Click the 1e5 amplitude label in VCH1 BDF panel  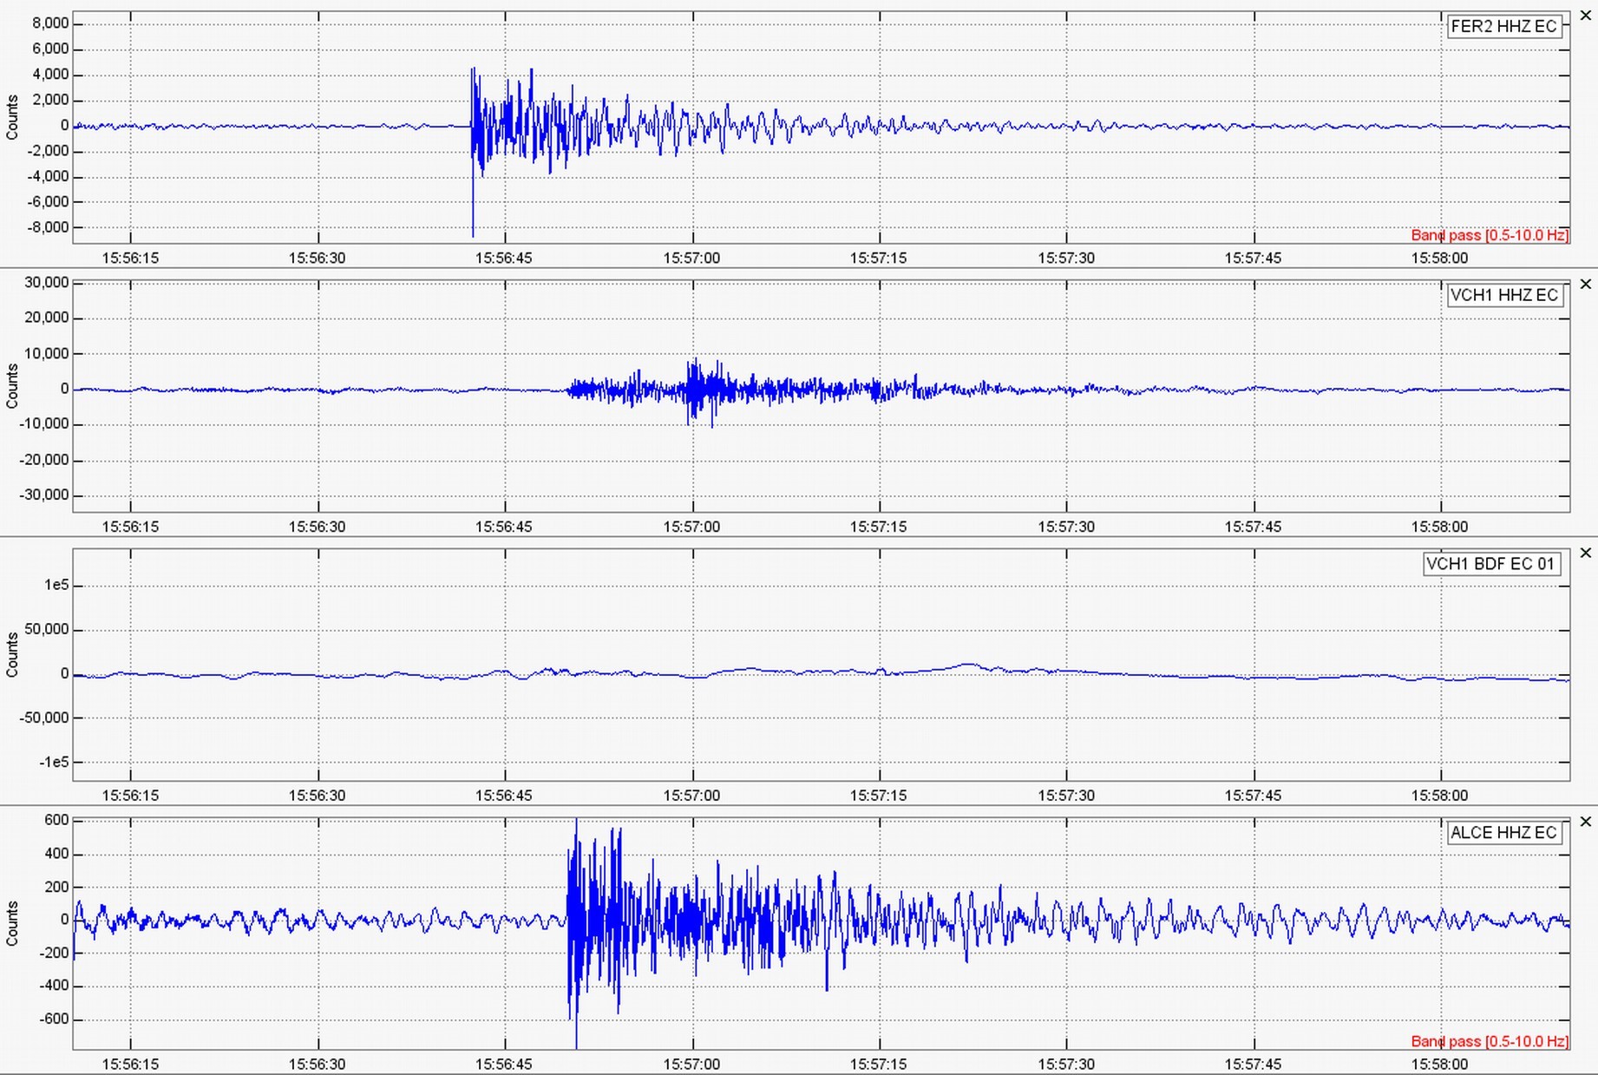pyautogui.click(x=56, y=586)
